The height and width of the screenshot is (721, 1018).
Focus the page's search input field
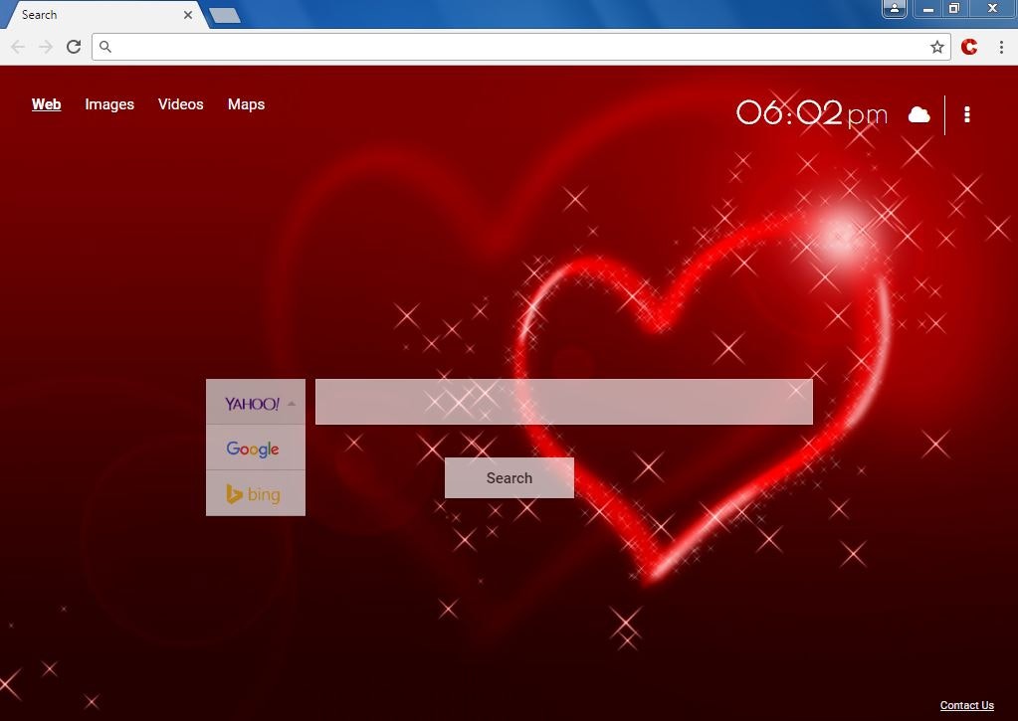(x=563, y=402)
